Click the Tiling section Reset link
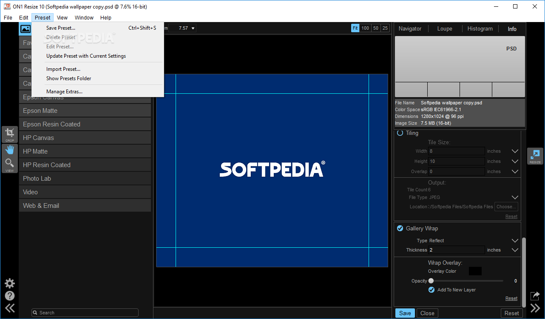Image resolution: width=545 pixels, height=319 pixels. pyautogui.click(x=511, y=216)
